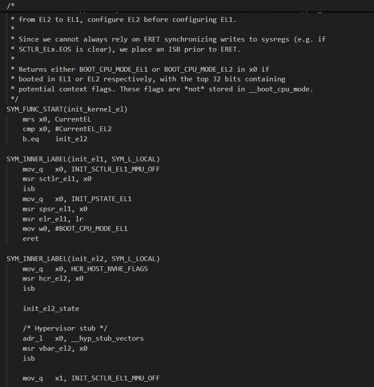Place cursor on 'mrs x0, CurrentEL' line
Viewport: 374px width, 387px height.
point(57,119)
